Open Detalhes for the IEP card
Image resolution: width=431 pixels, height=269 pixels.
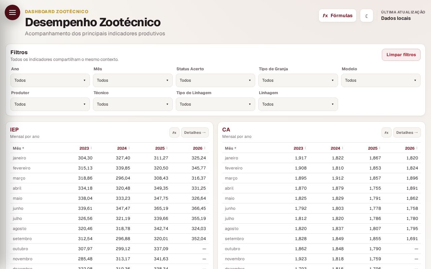195,132
